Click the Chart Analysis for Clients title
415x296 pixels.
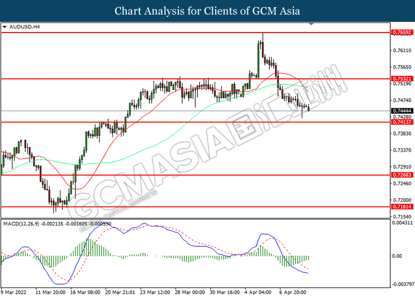207,11
